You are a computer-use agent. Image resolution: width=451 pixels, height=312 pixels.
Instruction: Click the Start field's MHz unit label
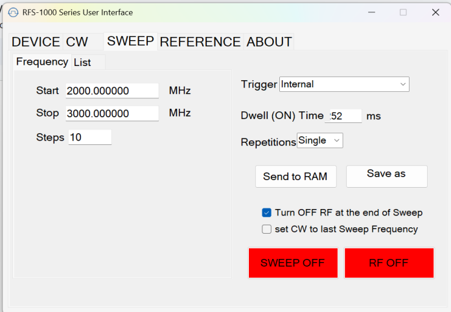179,91
